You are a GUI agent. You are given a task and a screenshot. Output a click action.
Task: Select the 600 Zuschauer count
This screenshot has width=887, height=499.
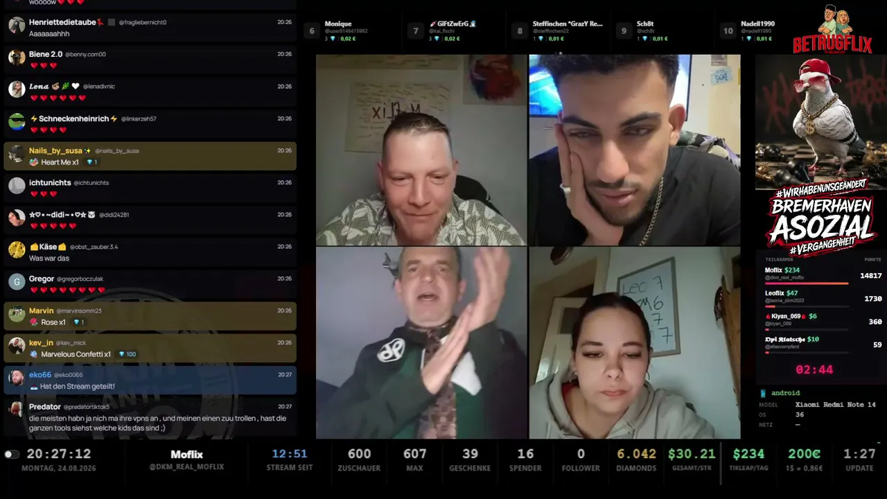click(x=359, y=454)
